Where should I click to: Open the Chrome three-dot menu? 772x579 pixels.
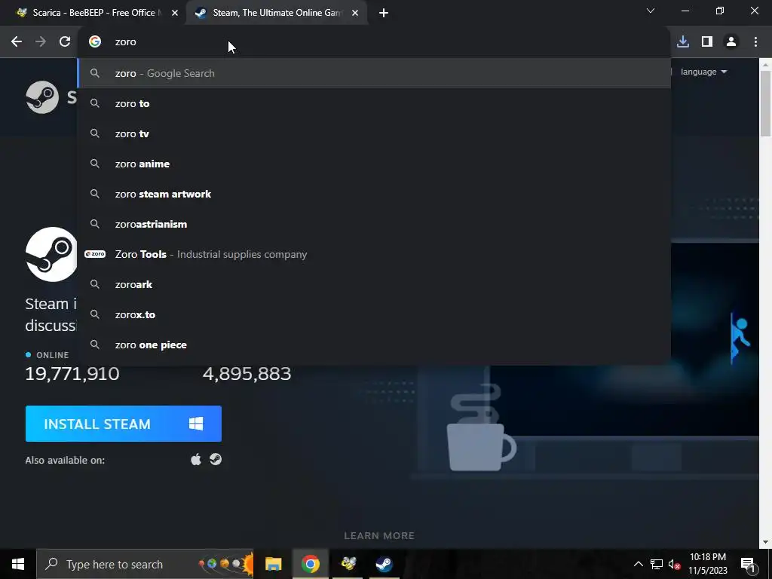point(755,42)
